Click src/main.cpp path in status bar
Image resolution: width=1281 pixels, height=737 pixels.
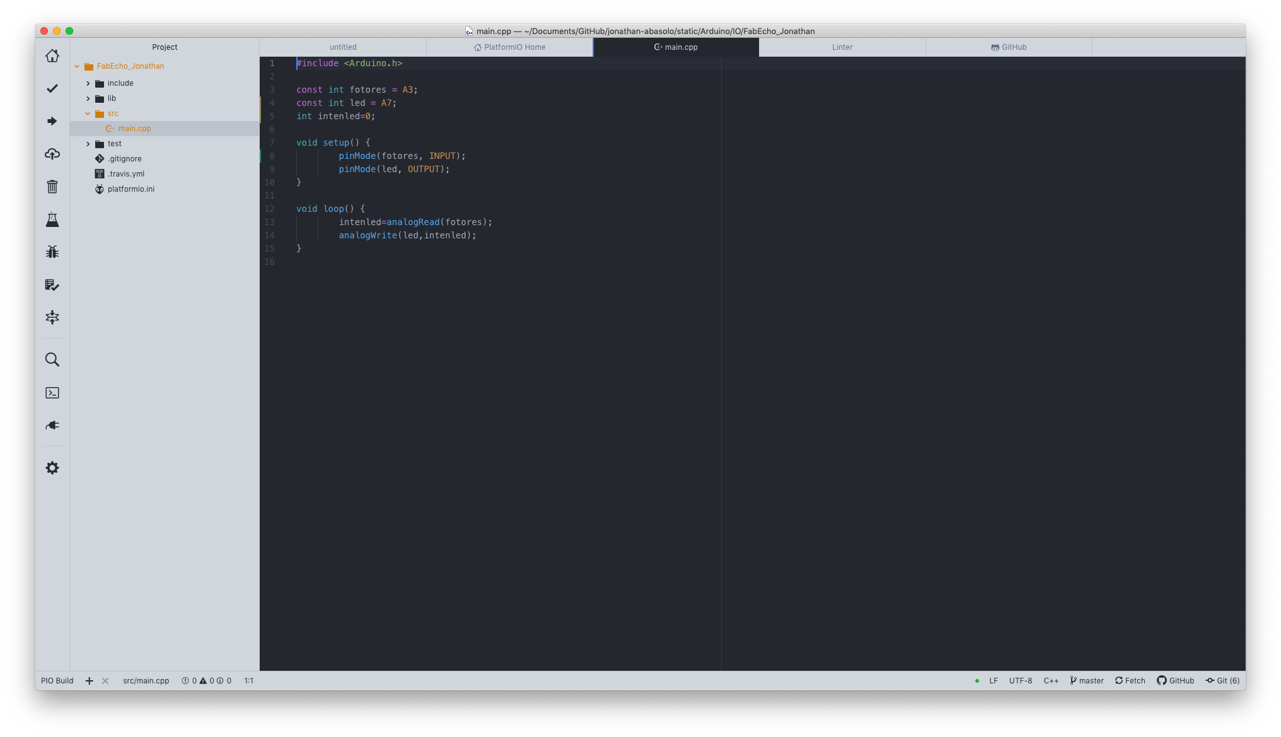(x=146, y=681)
